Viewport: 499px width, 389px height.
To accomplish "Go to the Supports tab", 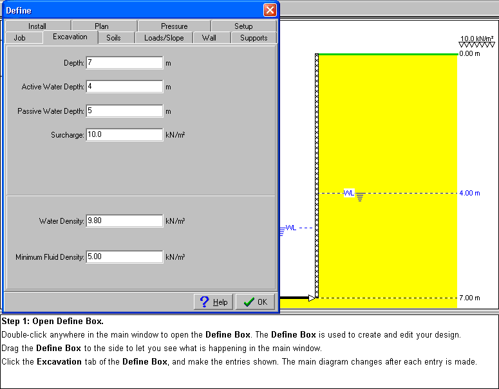I will point(254,38).
